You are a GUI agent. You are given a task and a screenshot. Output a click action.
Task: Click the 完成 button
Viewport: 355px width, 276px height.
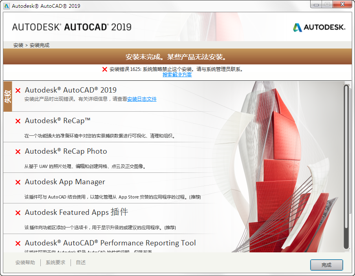[x=326, y=265]
